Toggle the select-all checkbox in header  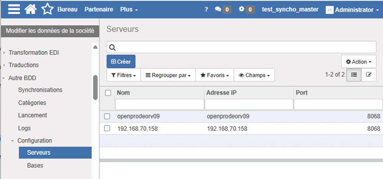[x=108, y=93]
